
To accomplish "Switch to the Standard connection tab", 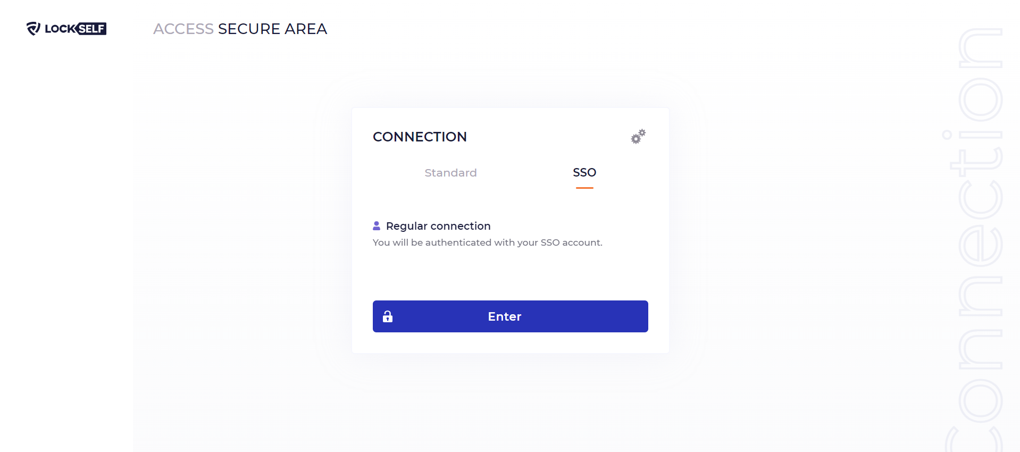I will coord(450,173).
